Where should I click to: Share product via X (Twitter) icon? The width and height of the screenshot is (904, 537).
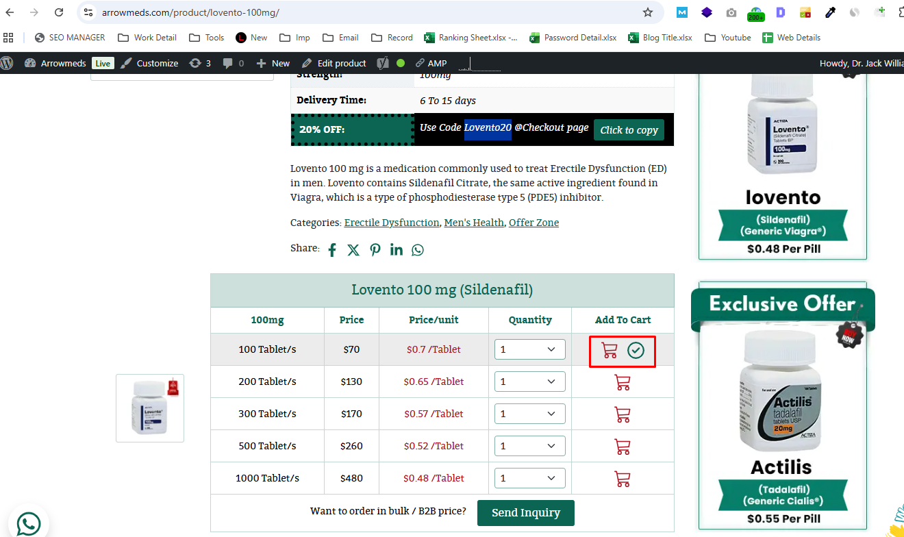click(353, 250)
